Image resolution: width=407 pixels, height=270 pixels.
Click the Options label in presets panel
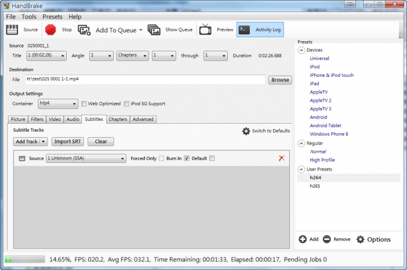pos(379,239)
